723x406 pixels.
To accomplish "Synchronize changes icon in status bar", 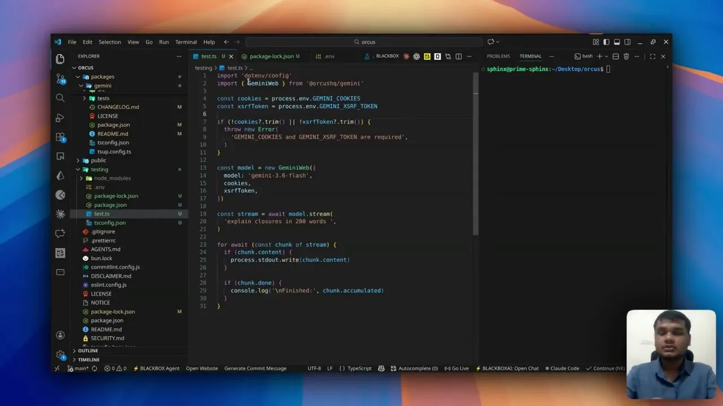I will [x=94, y=368].
